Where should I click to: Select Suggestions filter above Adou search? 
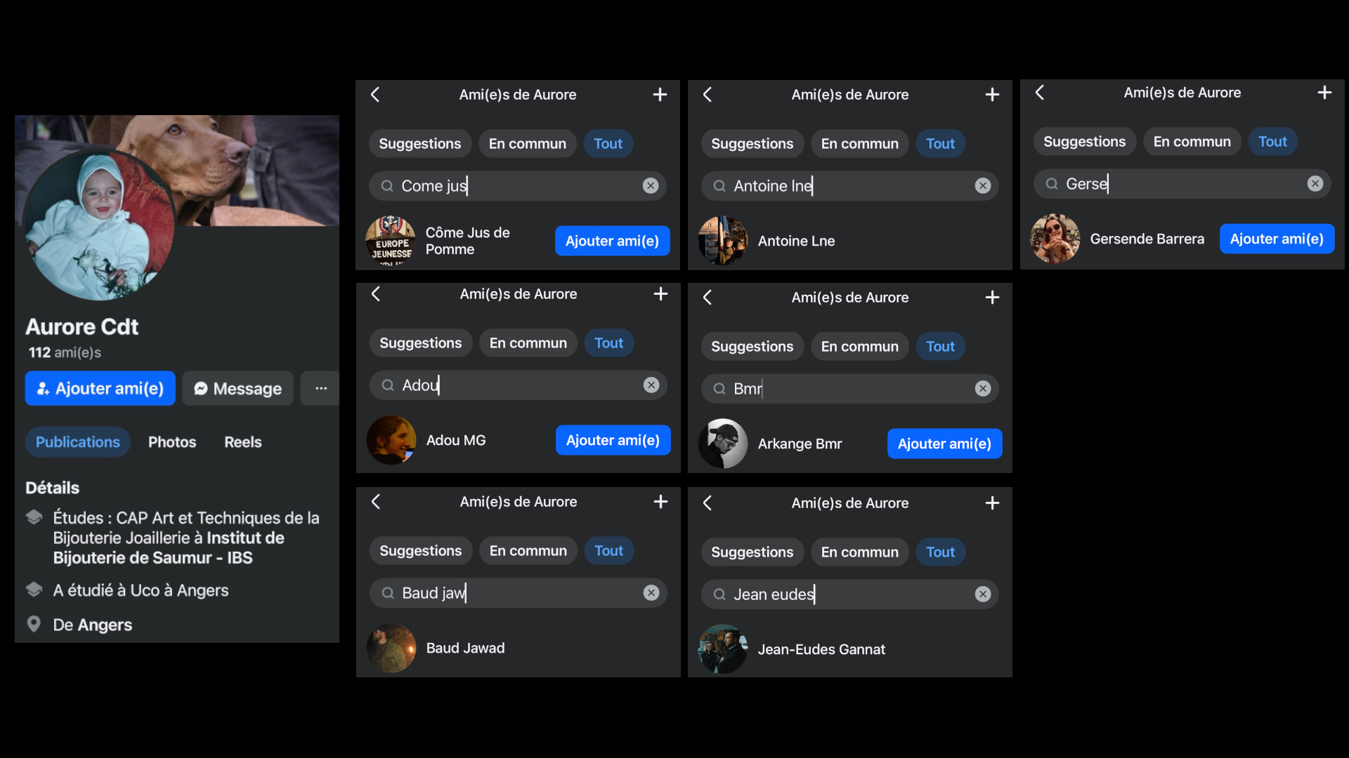(420, 343)
